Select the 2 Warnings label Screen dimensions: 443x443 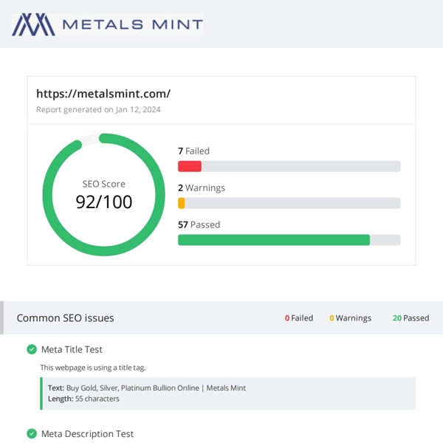(x=202, y=188)
